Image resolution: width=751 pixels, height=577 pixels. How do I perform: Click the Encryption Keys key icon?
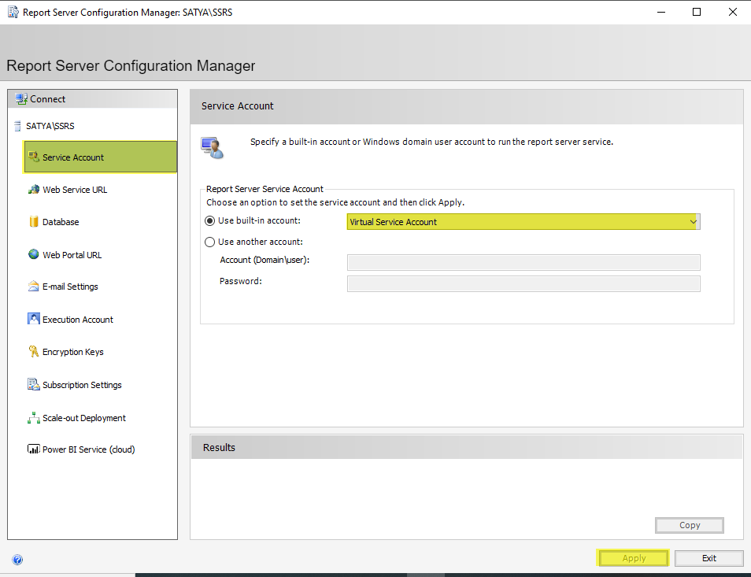click(33, 352)
